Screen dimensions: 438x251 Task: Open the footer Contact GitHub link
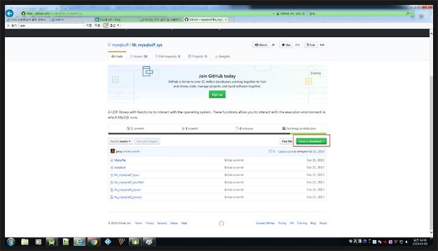265,223
